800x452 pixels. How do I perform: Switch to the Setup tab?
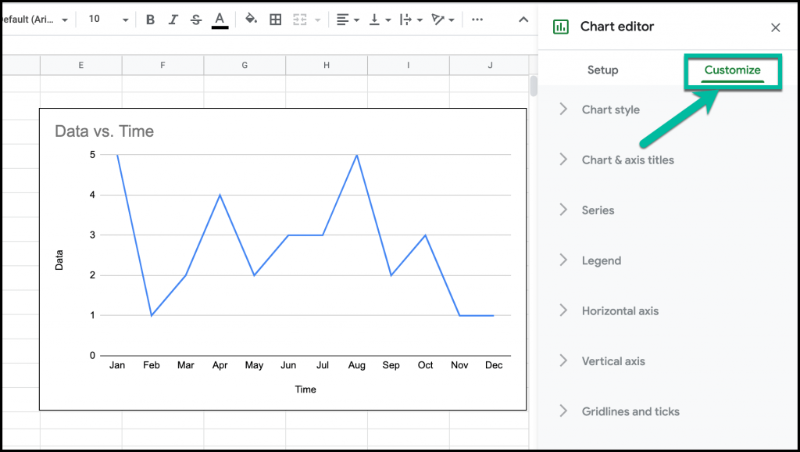point(602,70)
